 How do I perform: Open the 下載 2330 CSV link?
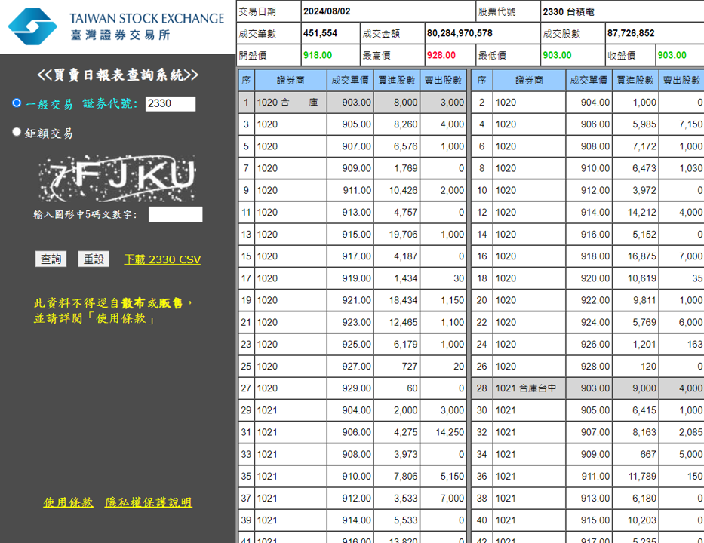(x=162, y=259)
